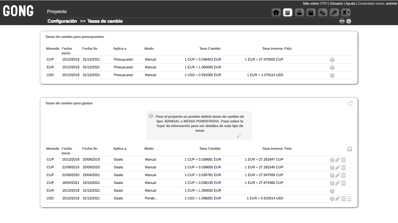This screenshot has height=223, width=398.
Task: Click the Más sobre GONG link
Action: (315, 3)
